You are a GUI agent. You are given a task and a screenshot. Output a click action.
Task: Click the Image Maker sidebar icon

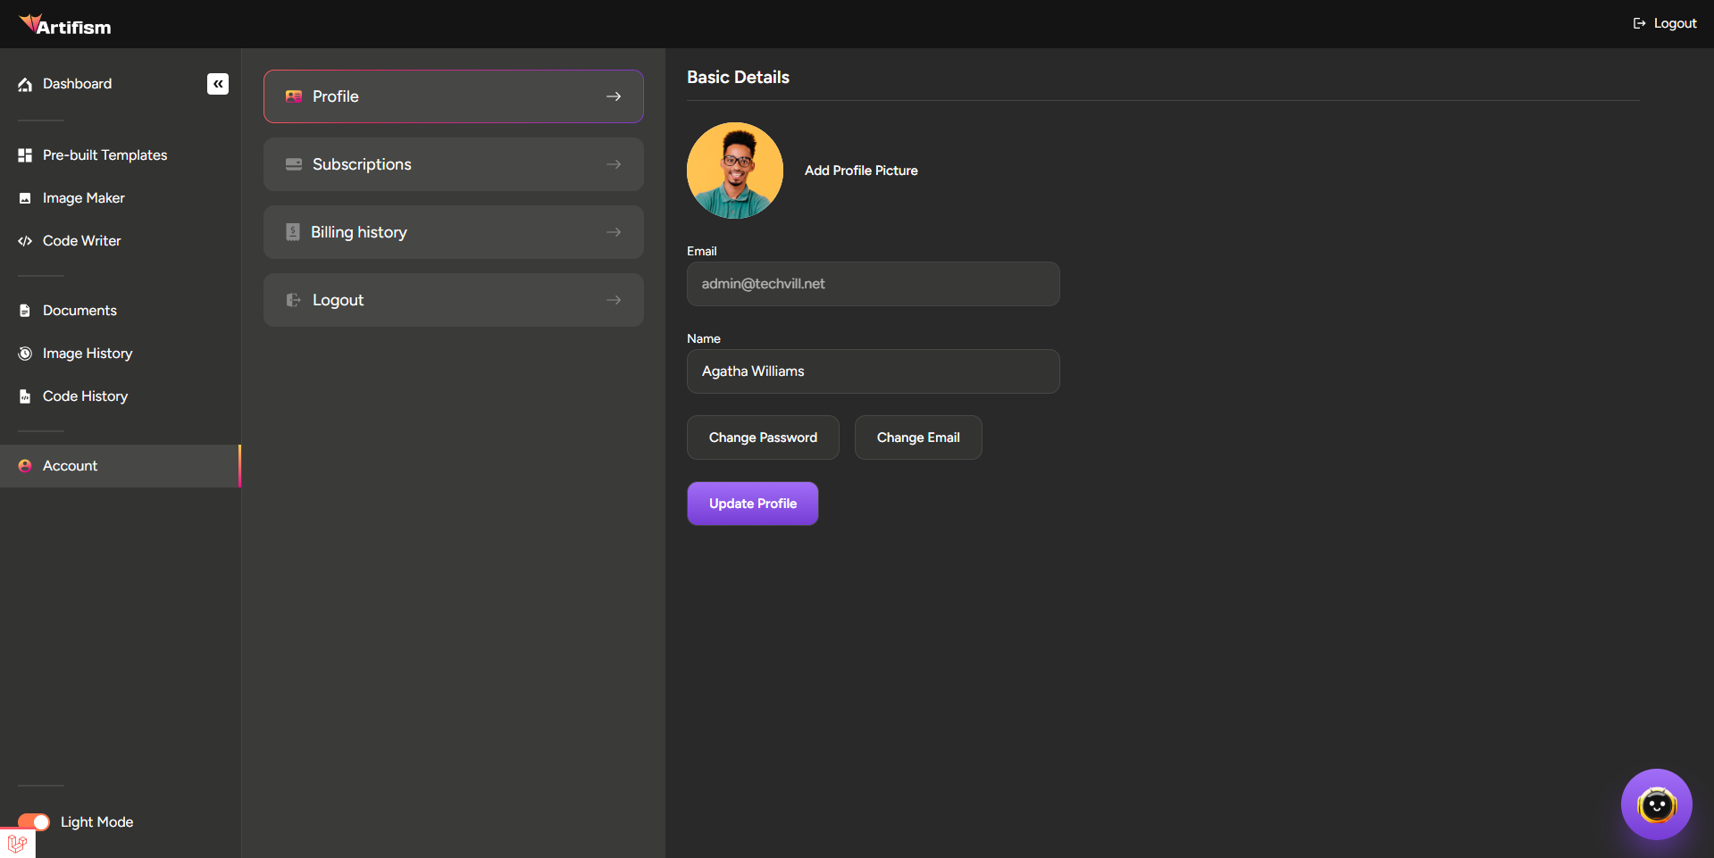(x=25, y=198)
